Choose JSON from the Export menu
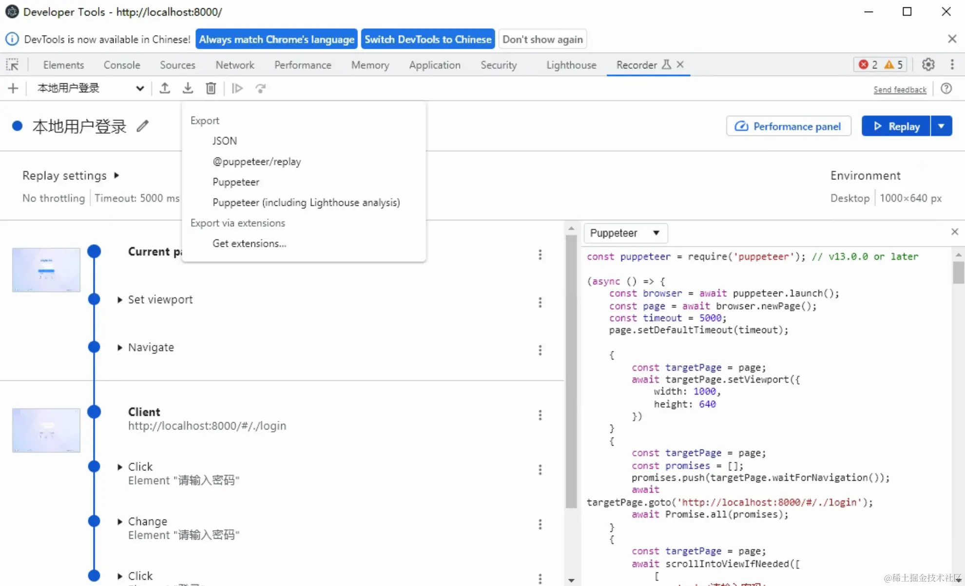Image resolution: width=965 pixels, height=586 pixels. pyautogui.click(x=225, y=141)
